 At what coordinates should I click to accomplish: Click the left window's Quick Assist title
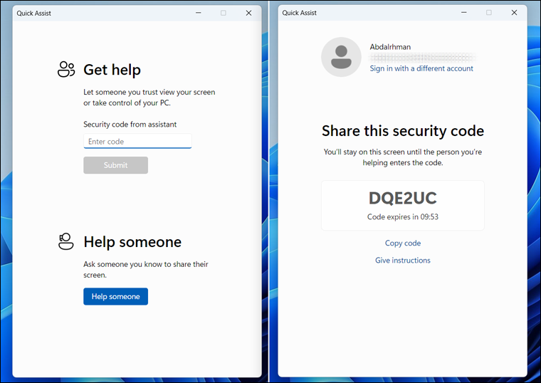click(34, 13)
